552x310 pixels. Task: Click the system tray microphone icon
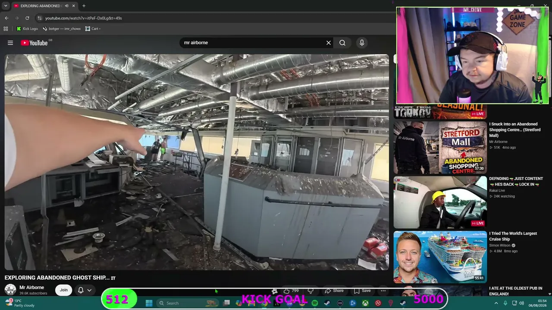pos(505,303)
